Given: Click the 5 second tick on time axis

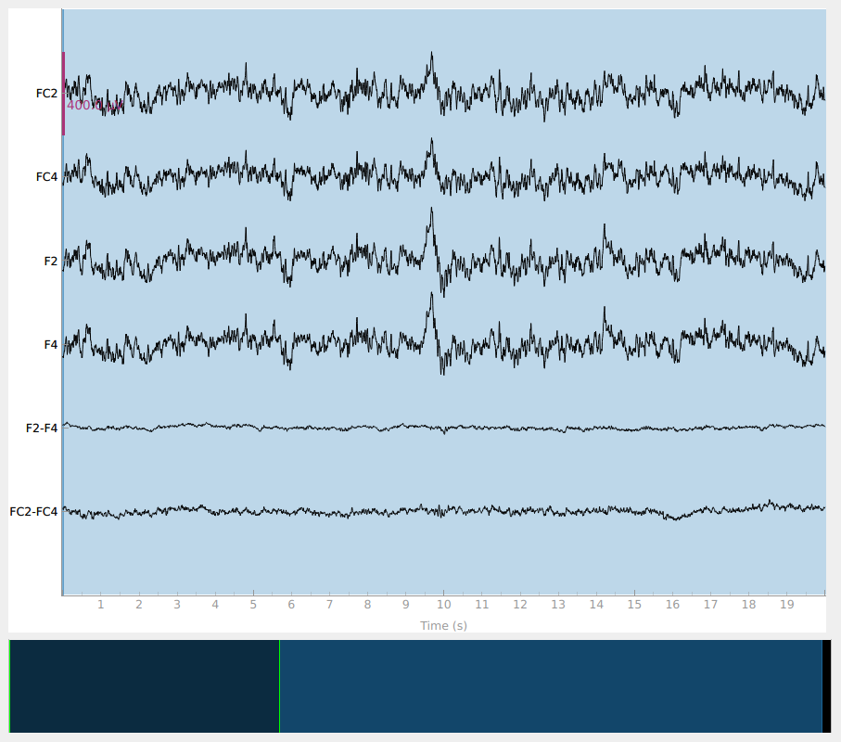Looking at the screenshot, I should 253,605.
